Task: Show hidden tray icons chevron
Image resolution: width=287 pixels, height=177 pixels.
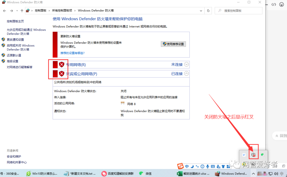Action: [x=253, y=174]
